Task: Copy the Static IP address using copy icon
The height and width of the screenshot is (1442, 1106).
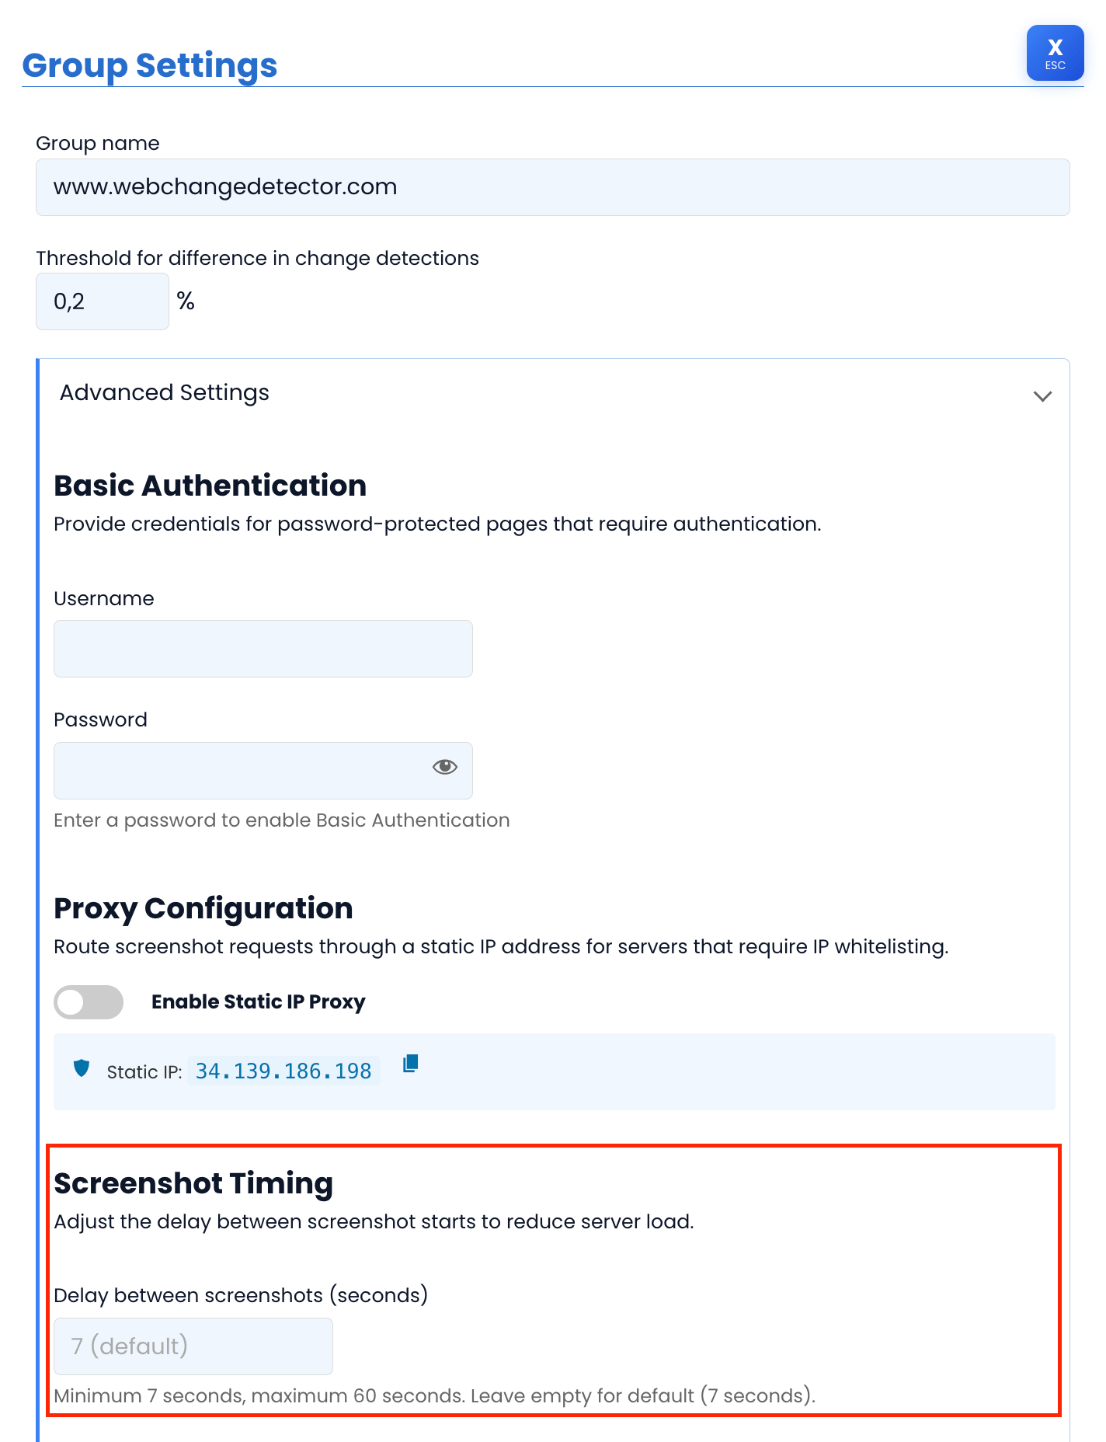Action: (x=410, y=1065)
